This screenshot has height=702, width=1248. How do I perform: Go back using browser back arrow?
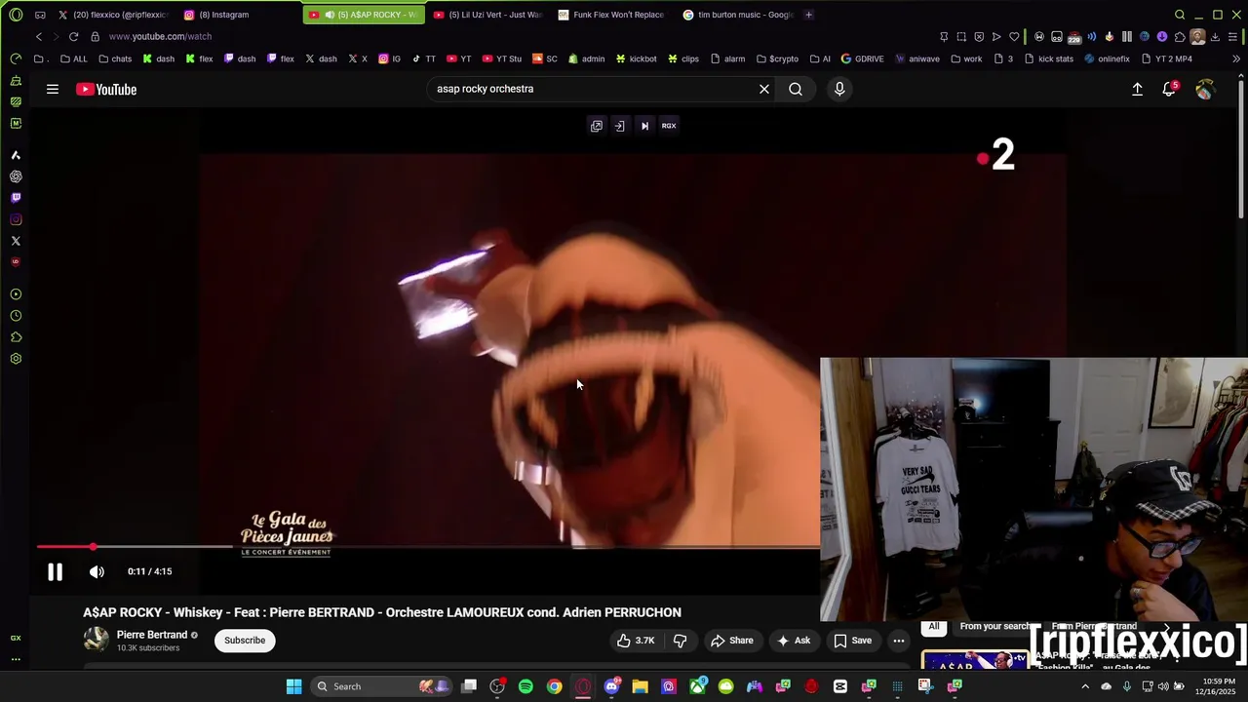pyautogui.click(x=38, y=36)
